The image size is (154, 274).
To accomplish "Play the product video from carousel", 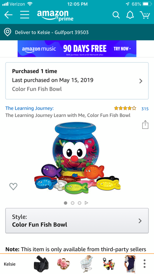I will (x=86, y=203).
